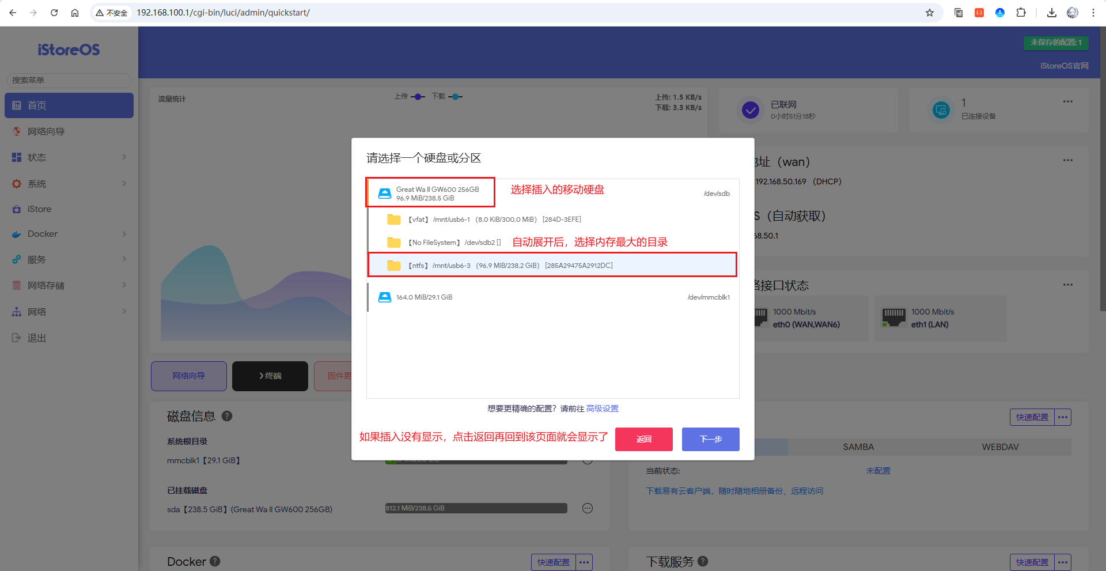Open the 终端 terminal button
The width and height of the screenshot is (1106, 571).
(x=270, y=376)
